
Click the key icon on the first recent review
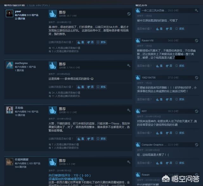(197, 10)
